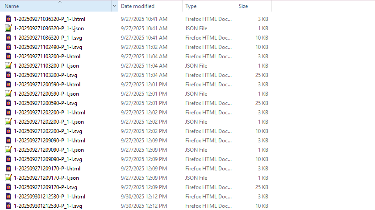Click the JSON icon of 1-202509271202200-P_1-l.json

tap(8, 122)
